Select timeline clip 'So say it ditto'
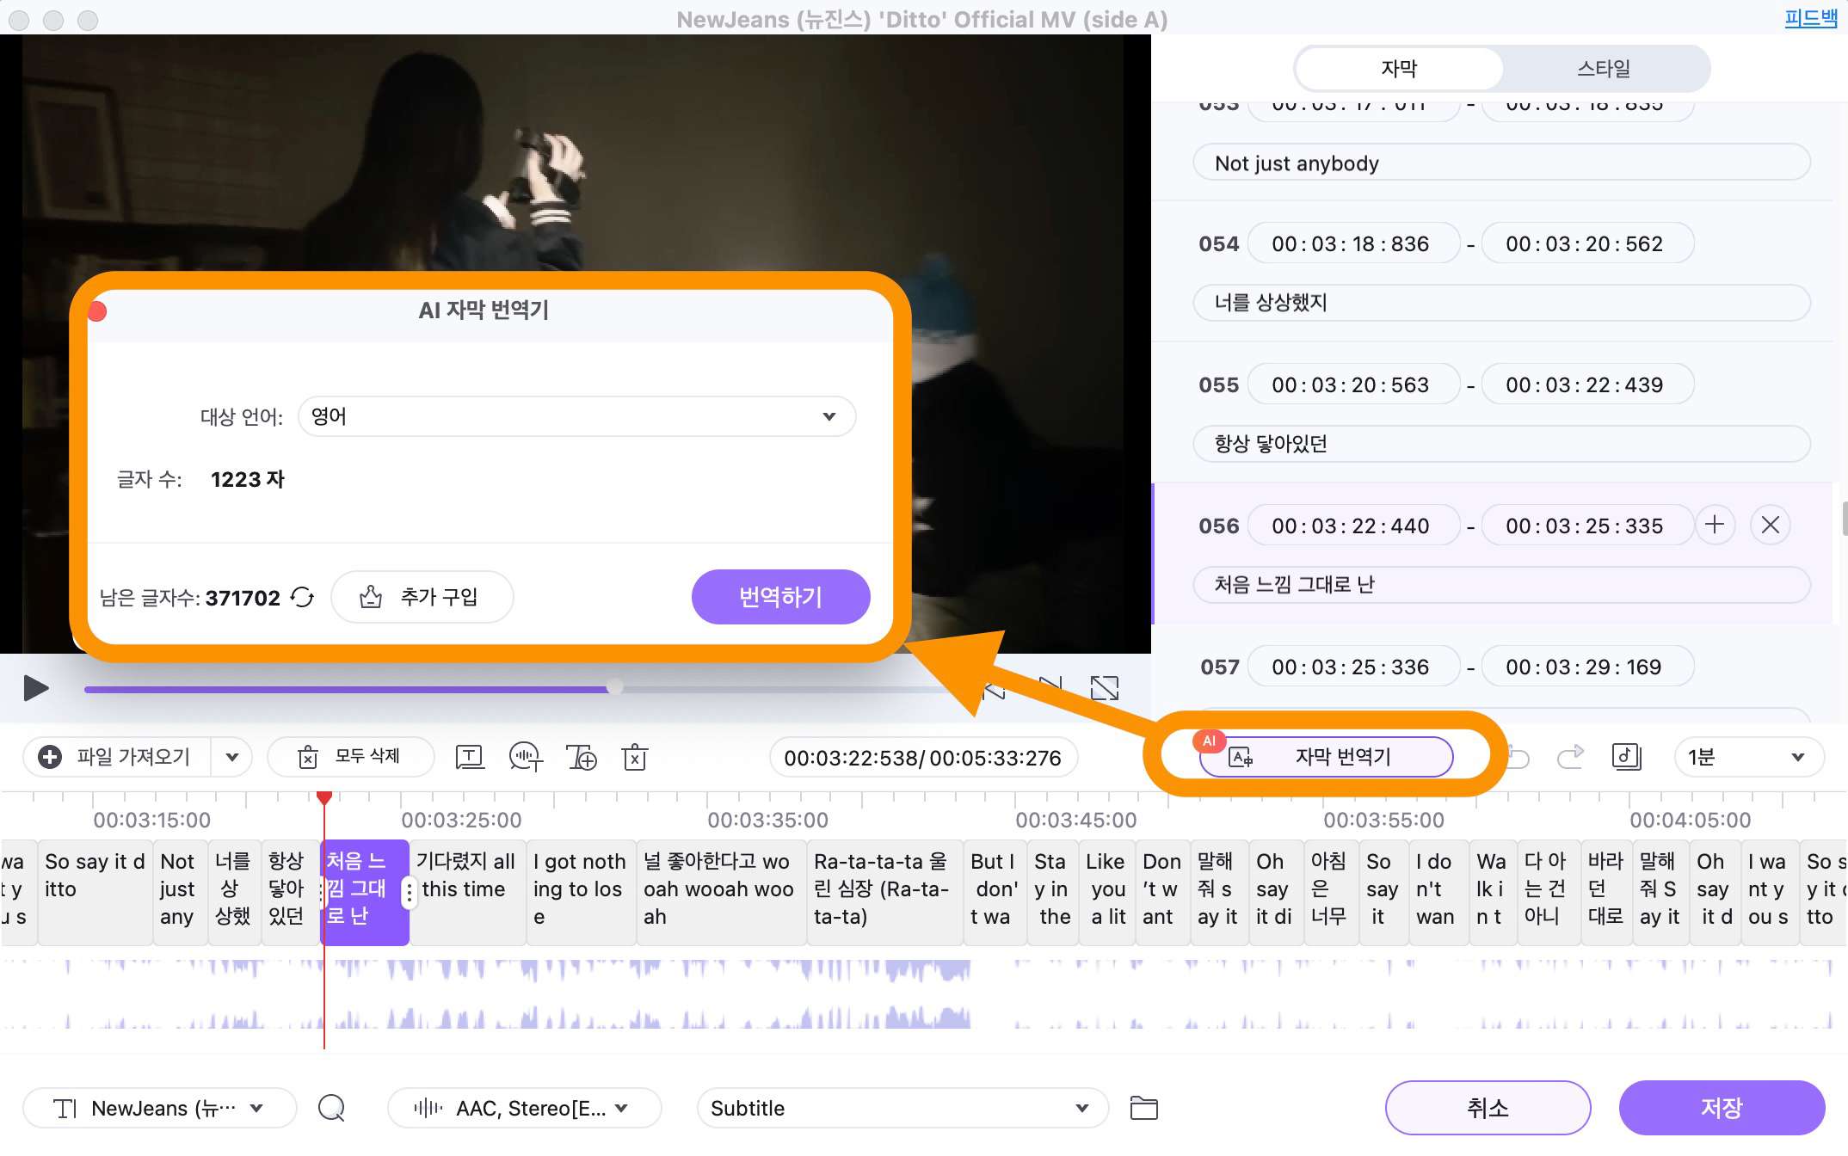This screenshot has width=1848, height=1156. coord(95,893)
